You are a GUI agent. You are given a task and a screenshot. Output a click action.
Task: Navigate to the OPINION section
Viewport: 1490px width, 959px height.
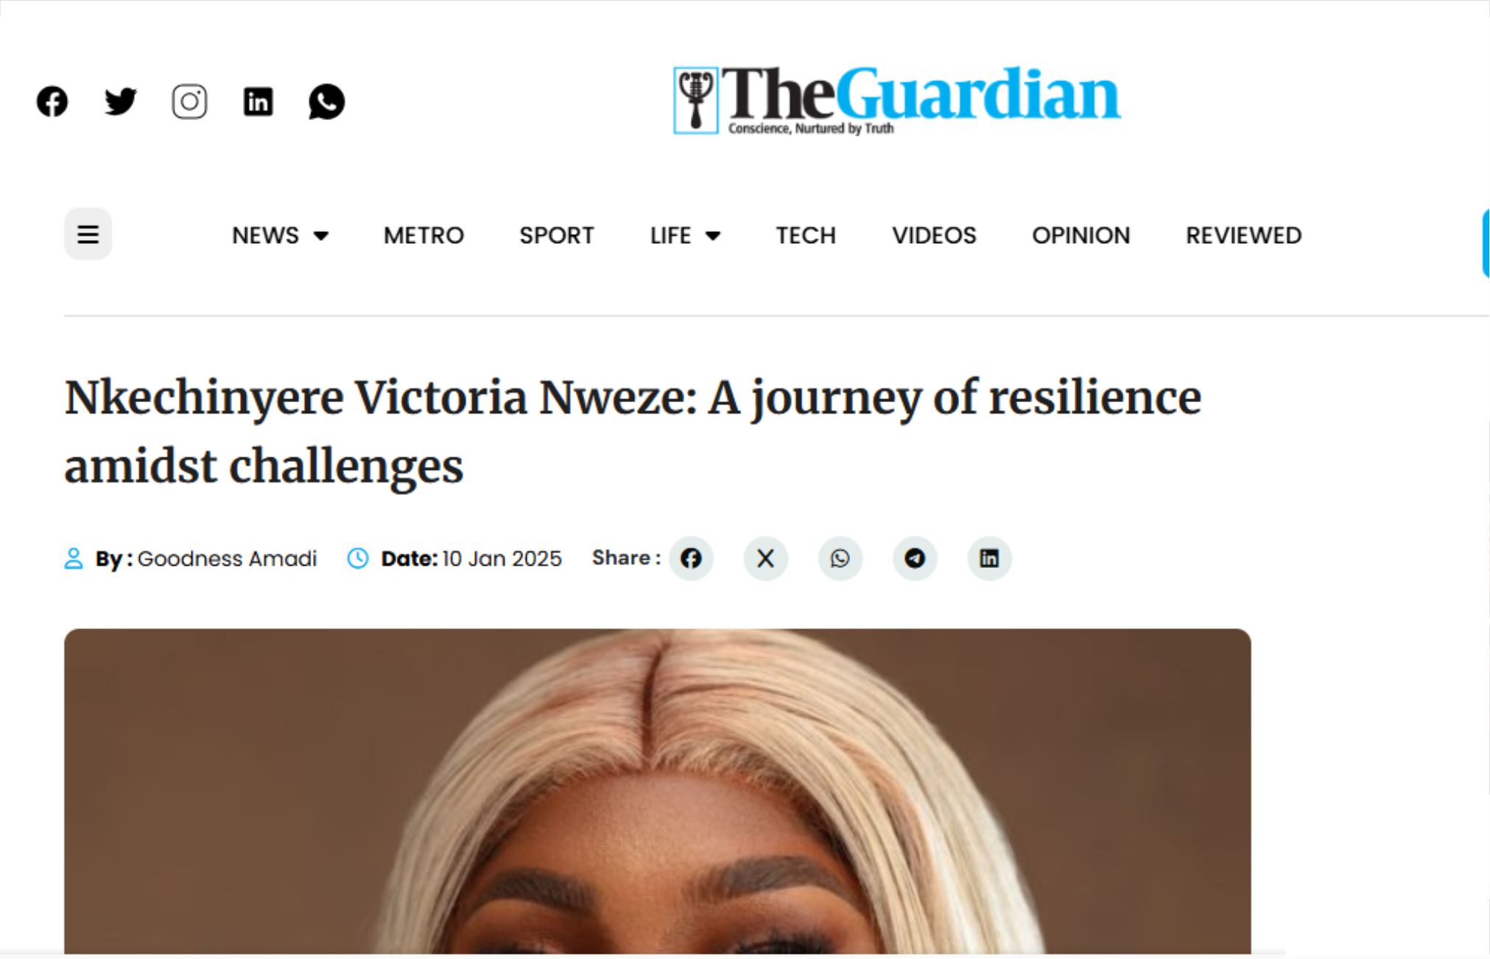(x=1080, y=236)
